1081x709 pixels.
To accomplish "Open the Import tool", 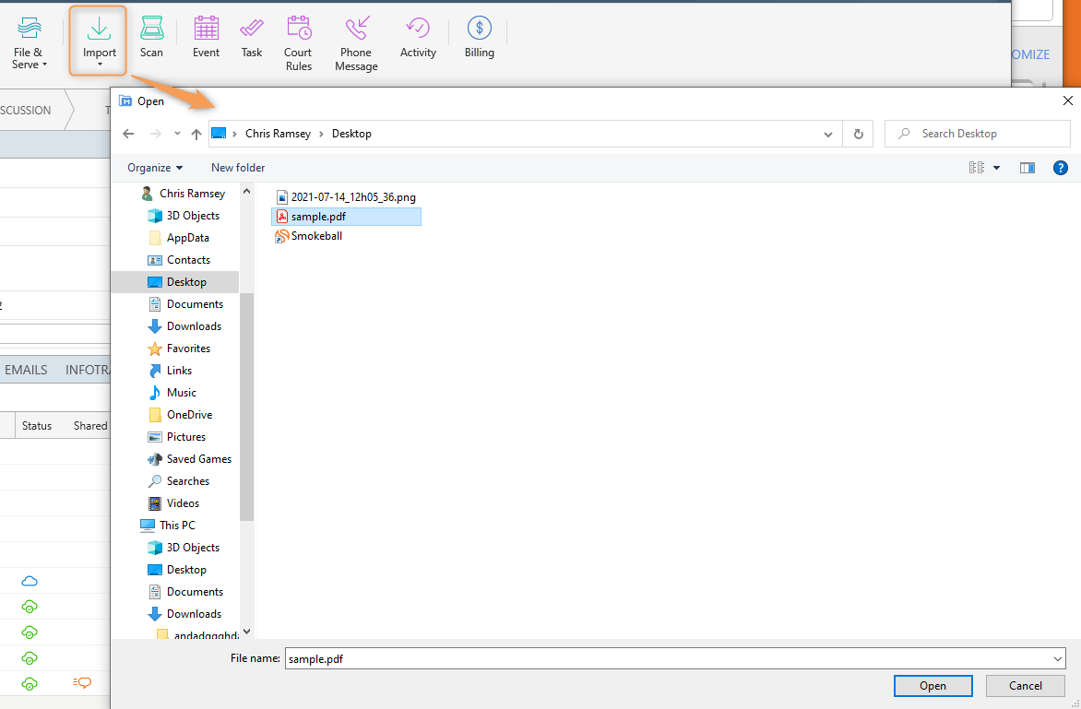I will click(97, 37).
